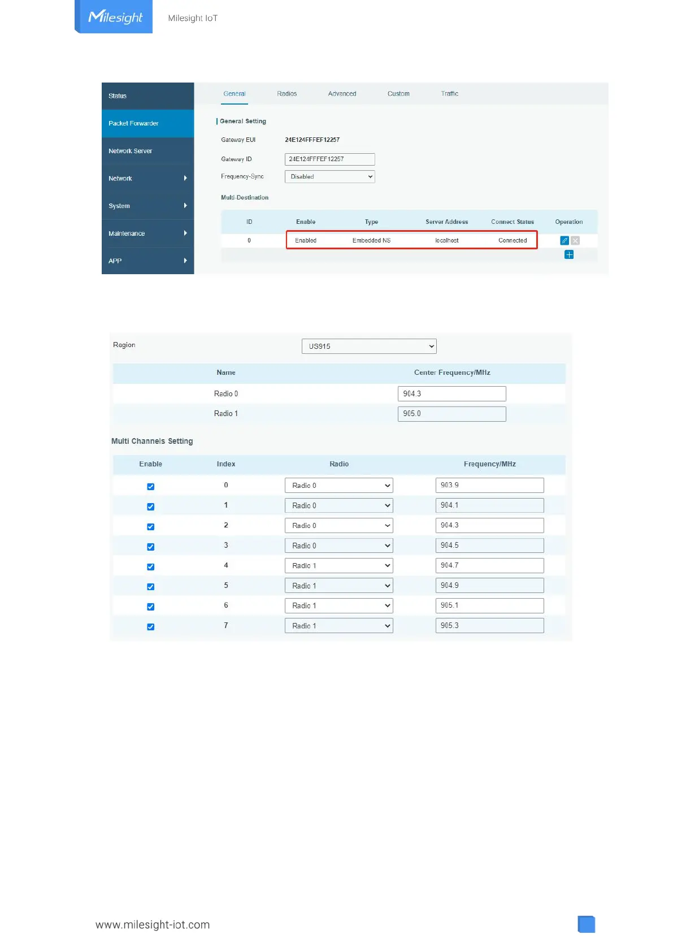Click the Milesight logo

pos(114,16)
